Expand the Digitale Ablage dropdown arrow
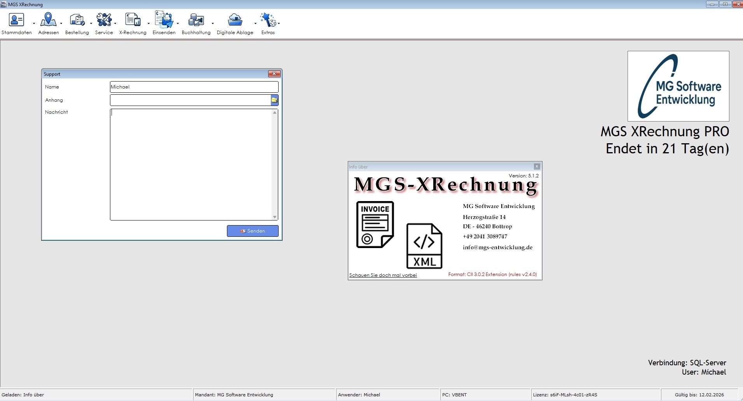The height and width of the screenshot is (401, 743). [255, 23]
